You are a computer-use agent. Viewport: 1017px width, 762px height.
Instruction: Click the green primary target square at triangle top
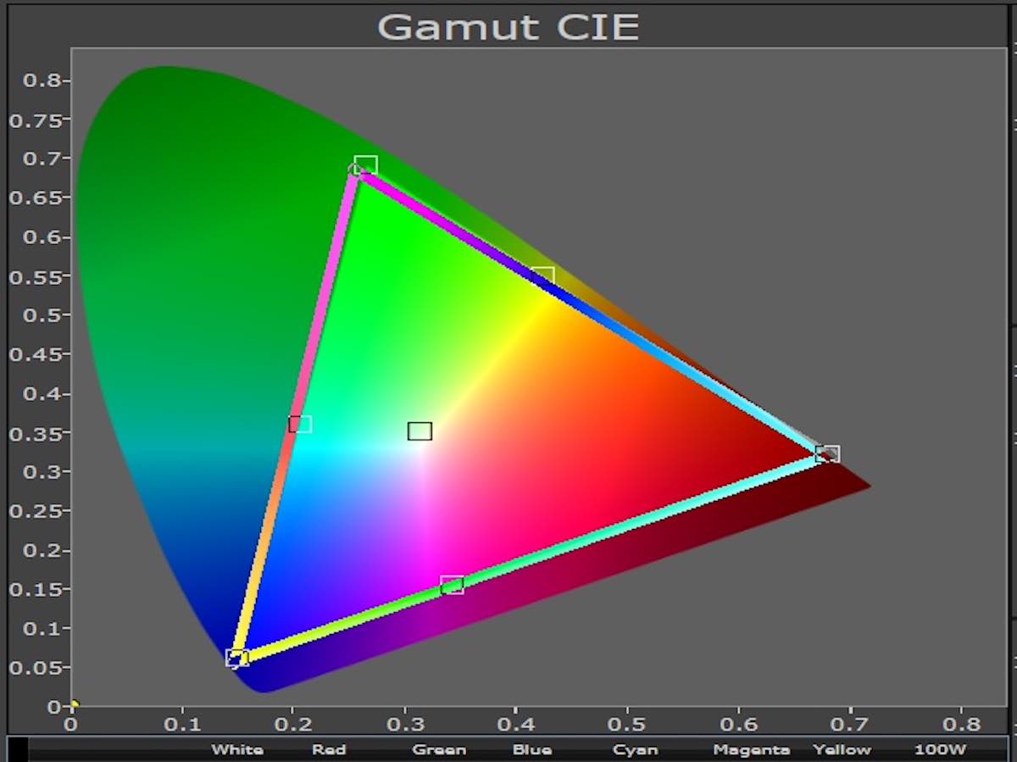(365, 165)
